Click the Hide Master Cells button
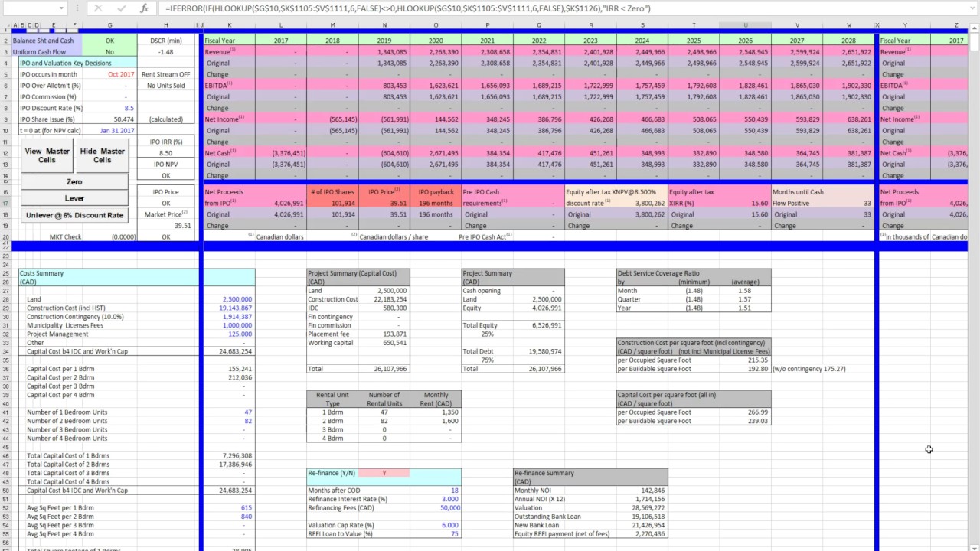 [x=102, y=155]
